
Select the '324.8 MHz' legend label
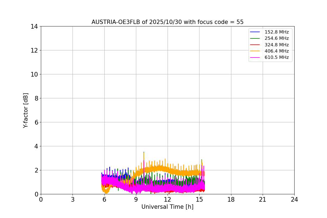click(277, 45)
